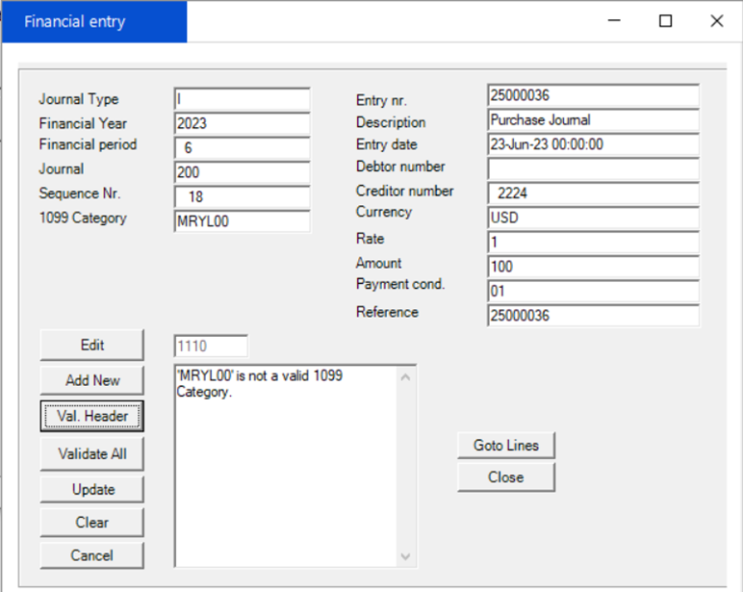
Task: Click the Update button
Action: pyautogui.click(x=91, y=489)
